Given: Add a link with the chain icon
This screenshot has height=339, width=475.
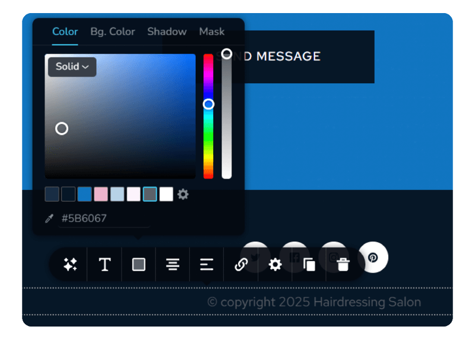Looking at the screenshot, I should 241,264.
